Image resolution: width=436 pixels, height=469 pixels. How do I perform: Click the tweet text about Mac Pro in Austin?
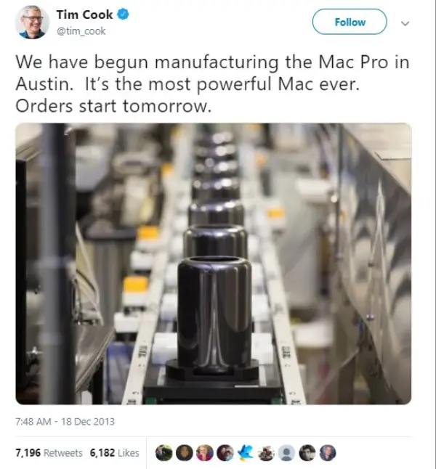[x=212, y=84]
